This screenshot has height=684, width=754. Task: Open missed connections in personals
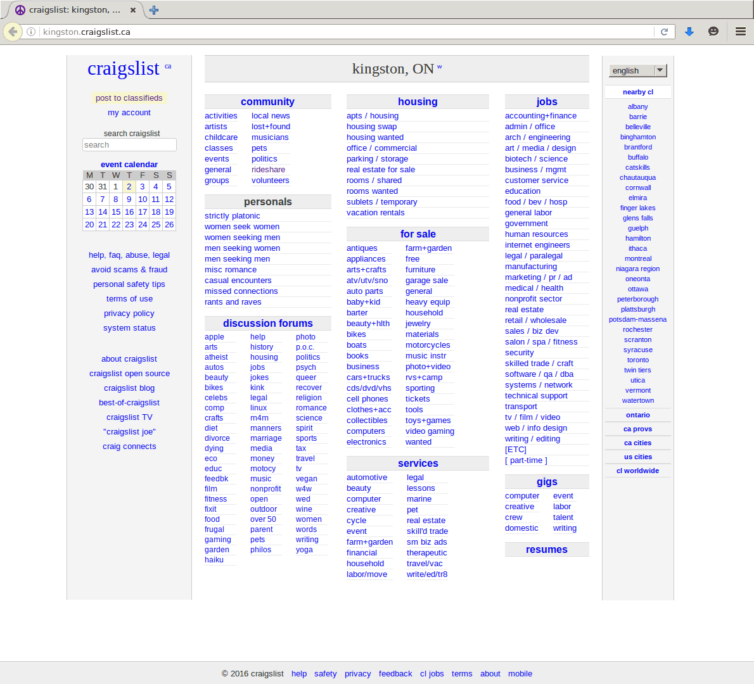pyautogui.click(x=241, y=291)
